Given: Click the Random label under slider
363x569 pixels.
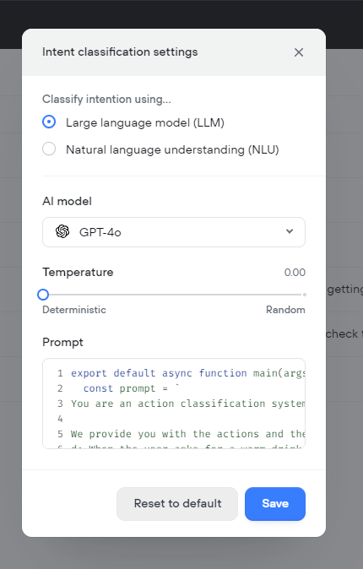Looking at the screenshot, I should tap(285, 310).
